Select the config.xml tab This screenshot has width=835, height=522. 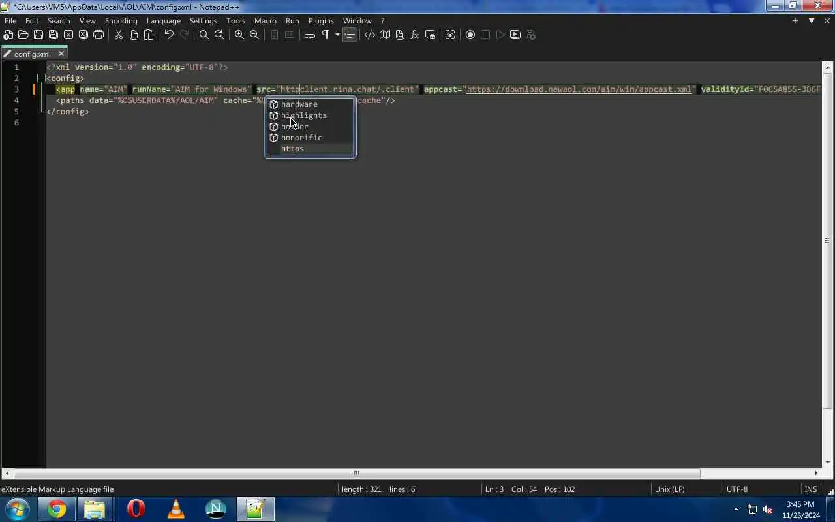[x=33, y=54]
